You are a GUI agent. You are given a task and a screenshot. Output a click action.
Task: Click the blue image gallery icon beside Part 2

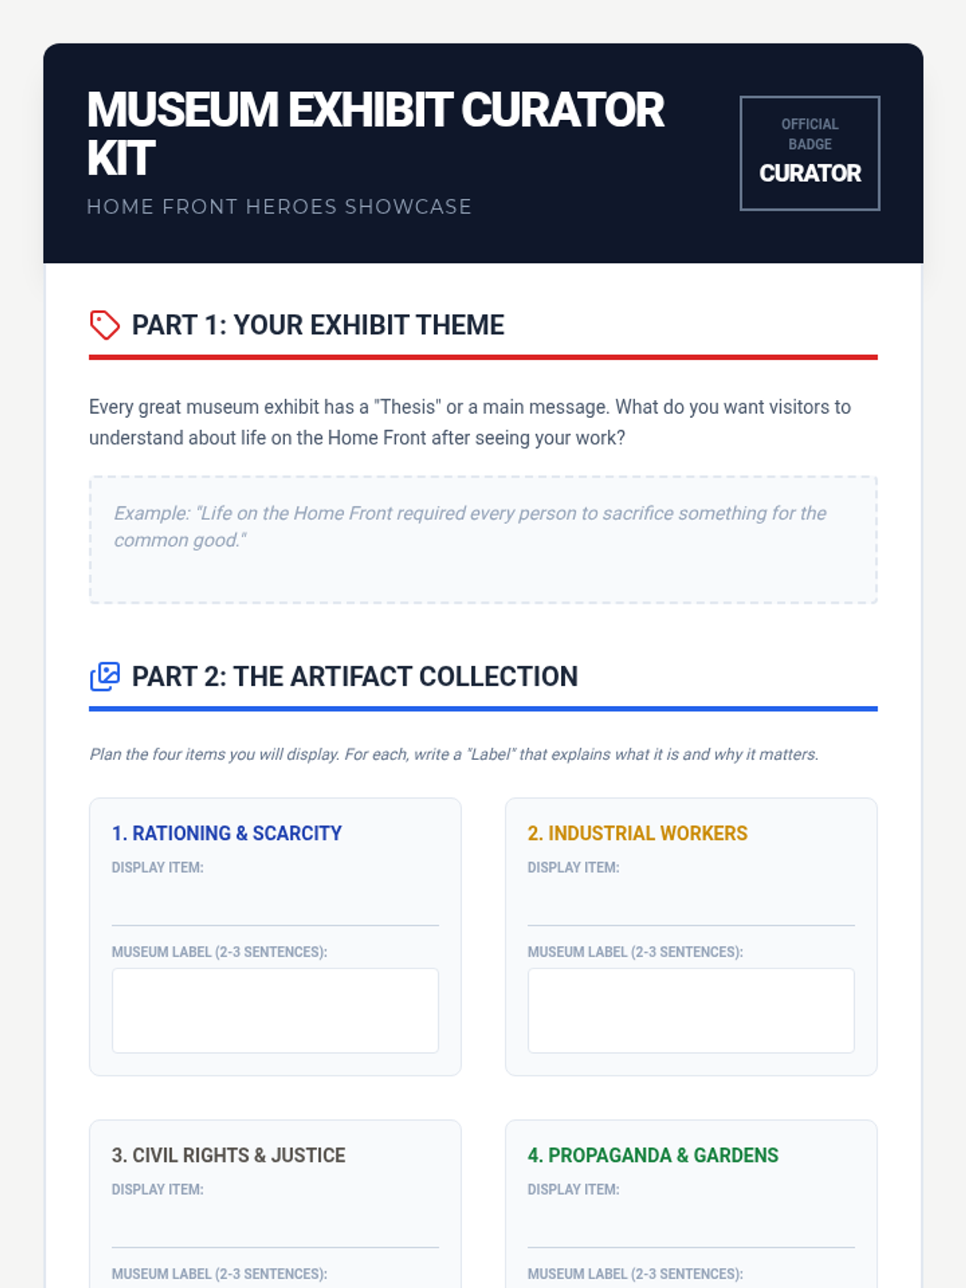[105, 677]
